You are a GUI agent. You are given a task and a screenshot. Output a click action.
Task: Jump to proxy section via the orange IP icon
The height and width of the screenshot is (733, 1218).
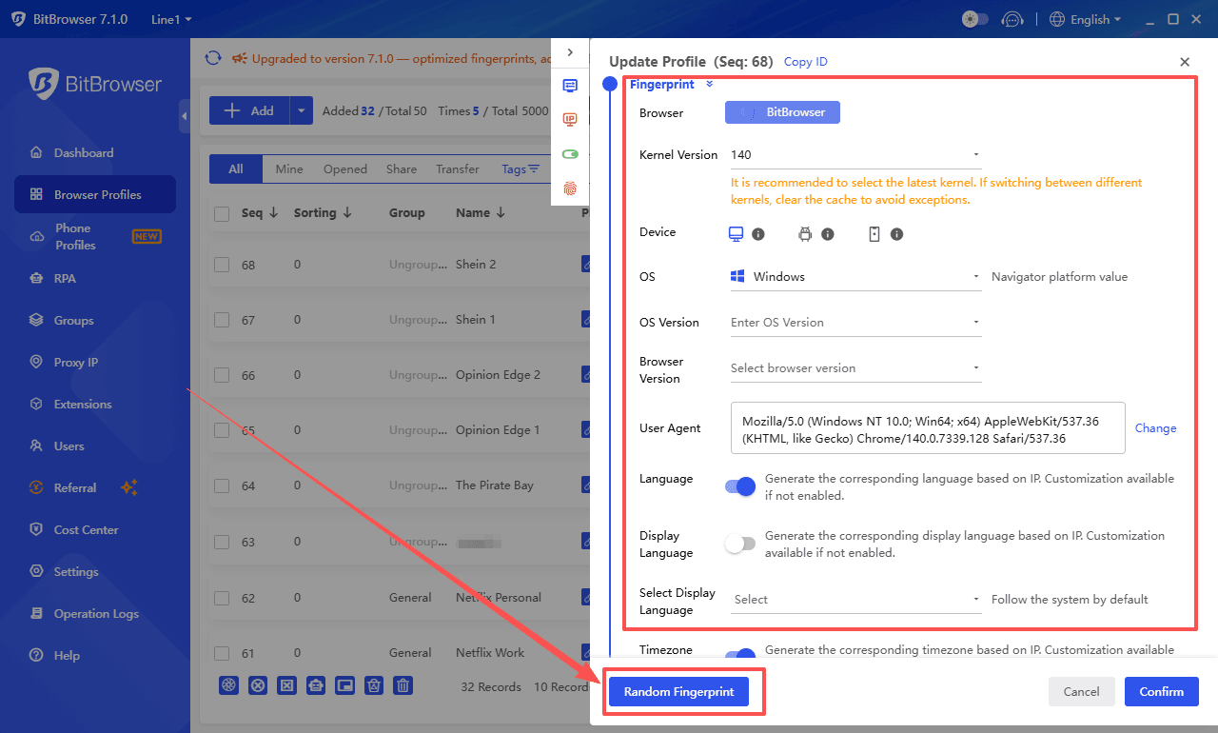pos(570,119)
